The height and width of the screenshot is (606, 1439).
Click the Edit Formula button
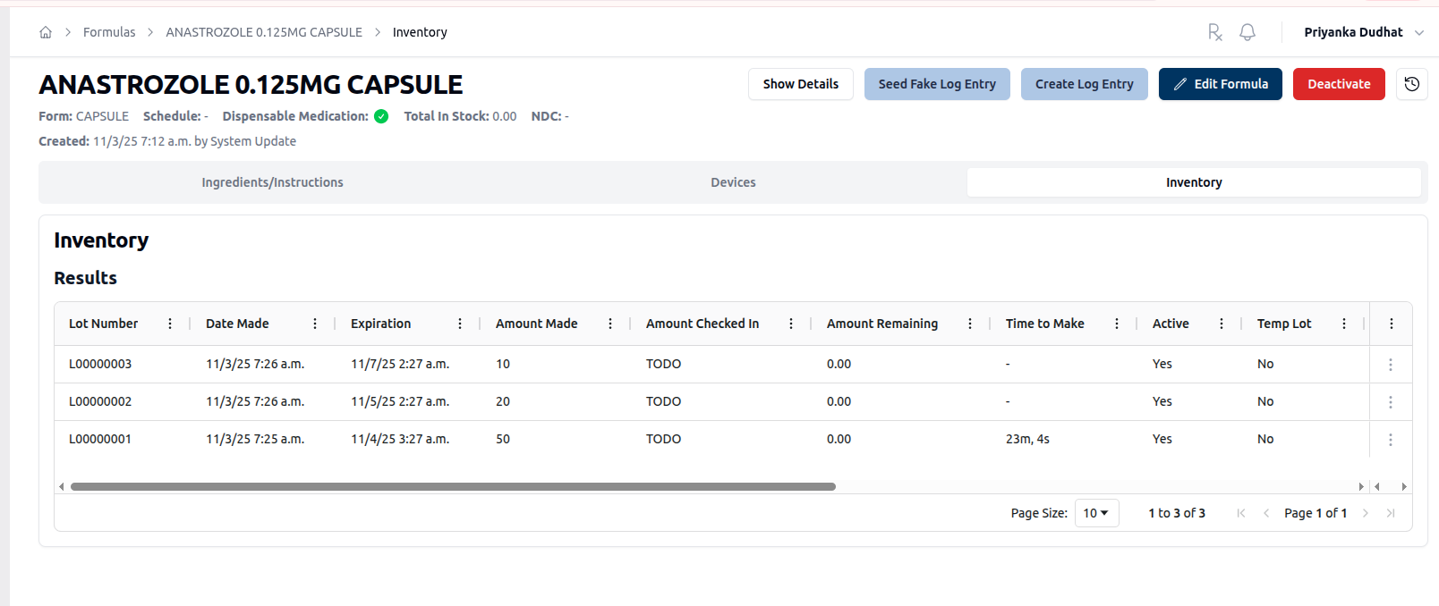pos(1220,84)
